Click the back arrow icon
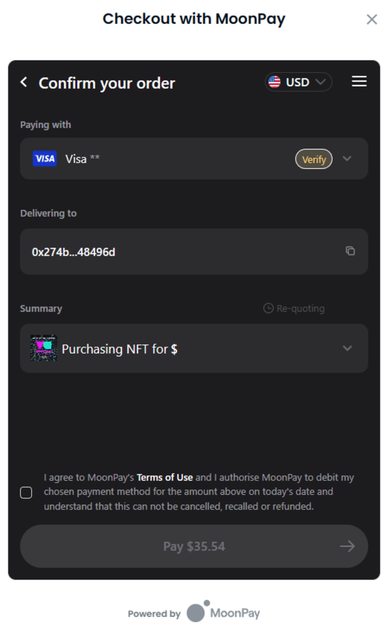 [24, 83]
